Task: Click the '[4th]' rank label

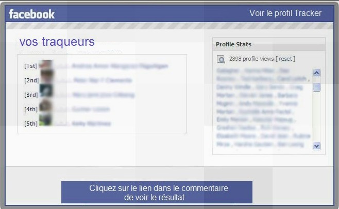Action: point(31,109)
